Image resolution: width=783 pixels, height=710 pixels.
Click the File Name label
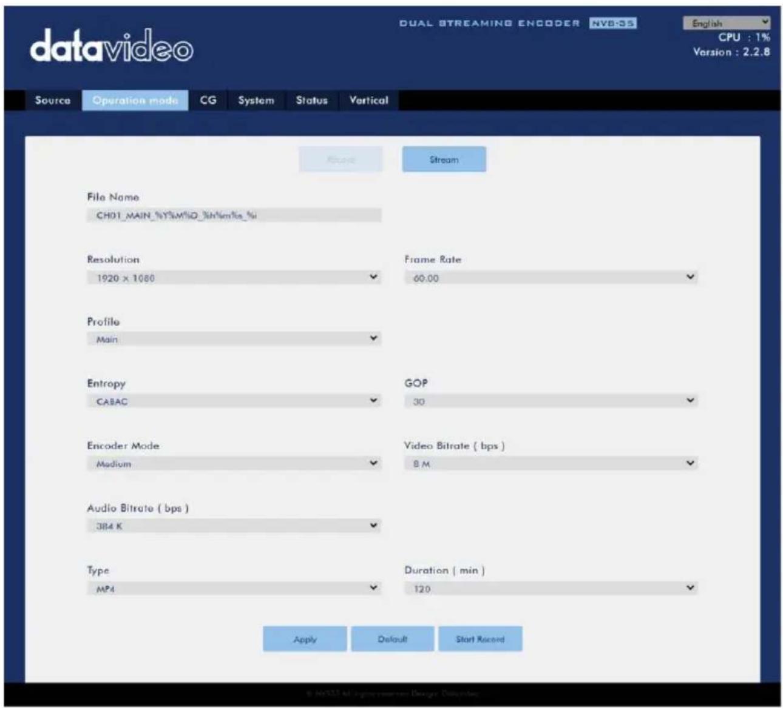(x=113, y=197)
